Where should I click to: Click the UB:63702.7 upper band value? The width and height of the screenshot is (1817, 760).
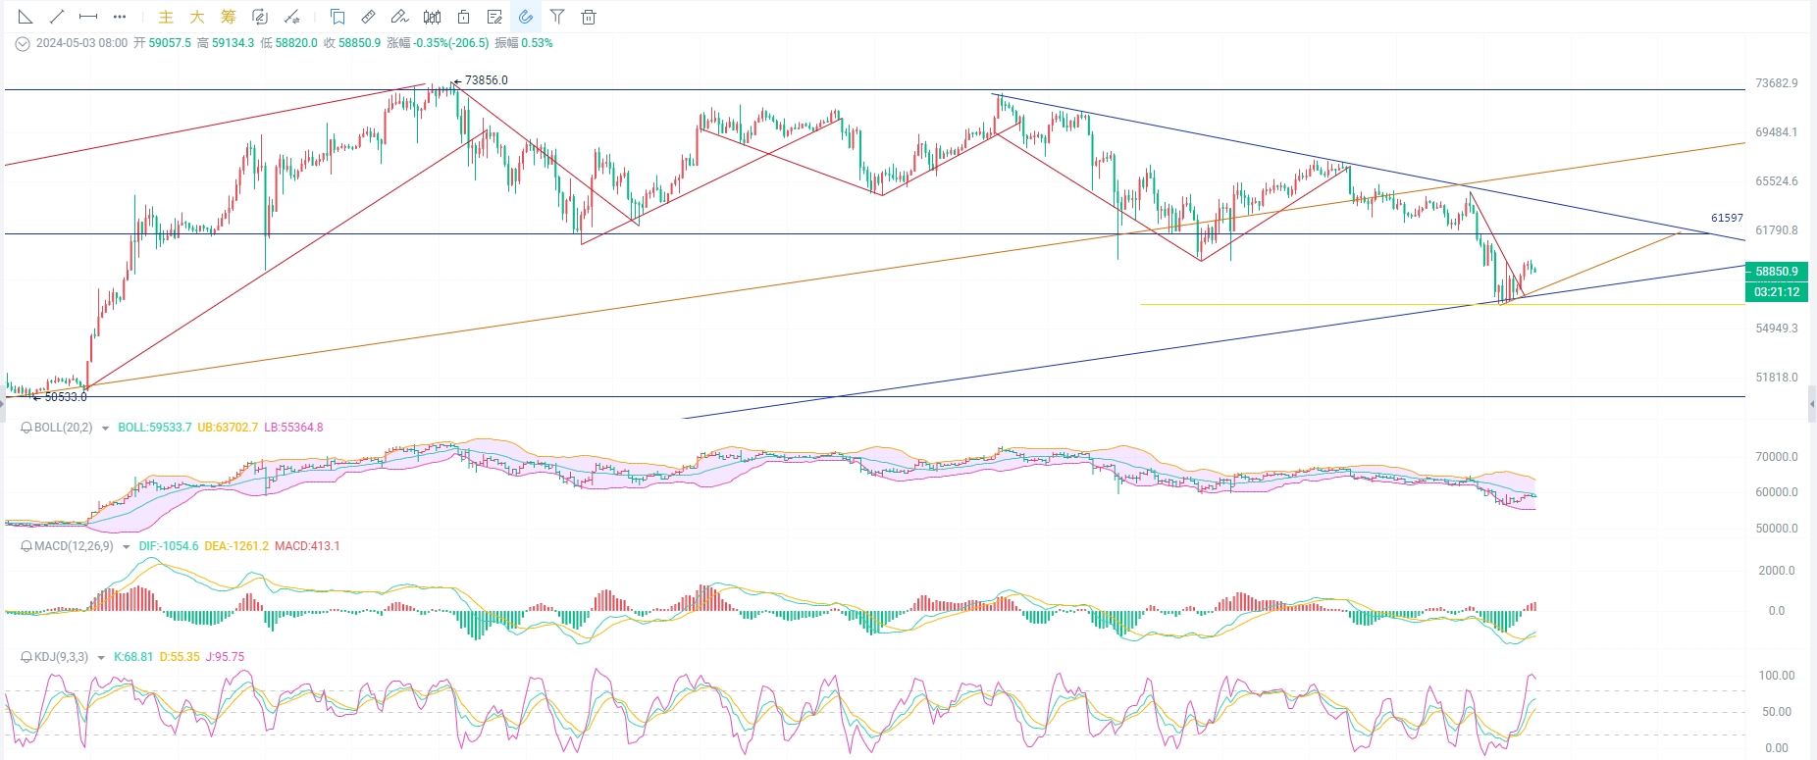[x=228, y=428]
